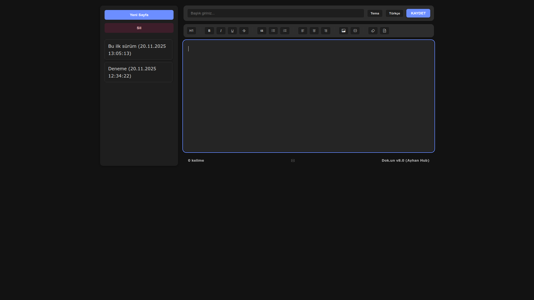Create a page with Yeni Sayfa

(x=139, y=15)
